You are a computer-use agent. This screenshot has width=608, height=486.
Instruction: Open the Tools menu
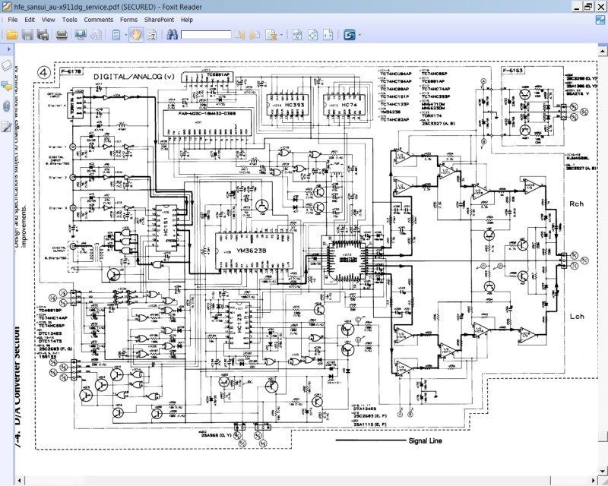[69, 20]
